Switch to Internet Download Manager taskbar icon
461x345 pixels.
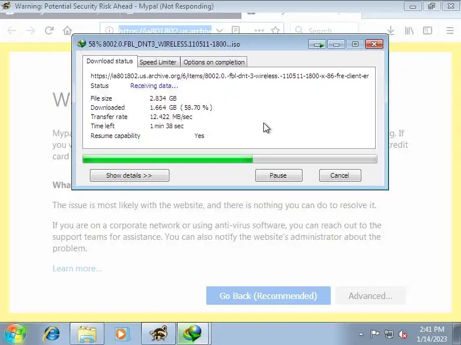coord(193,334)
